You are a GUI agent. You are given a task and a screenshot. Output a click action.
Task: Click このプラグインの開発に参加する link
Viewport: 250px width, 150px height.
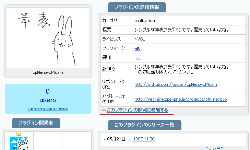[x=138, y=110]
